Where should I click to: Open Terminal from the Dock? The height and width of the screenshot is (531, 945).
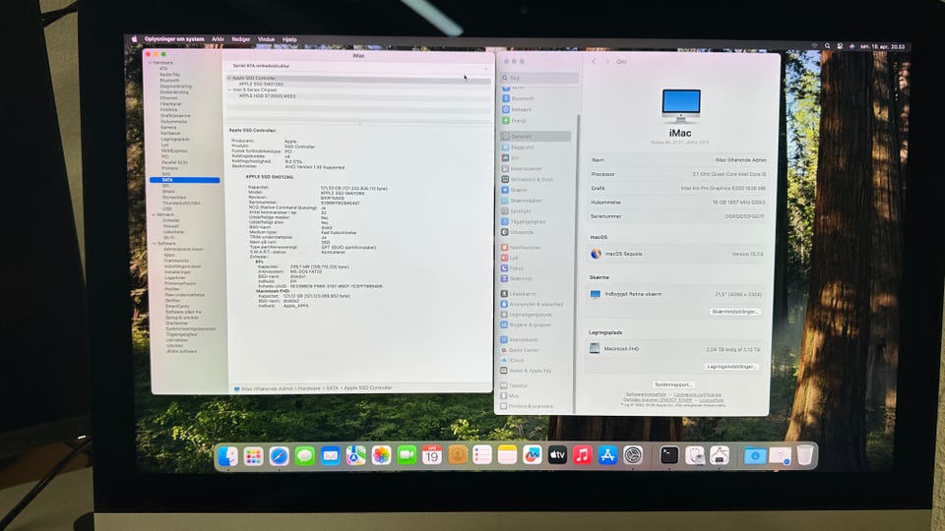coord(669,455)
